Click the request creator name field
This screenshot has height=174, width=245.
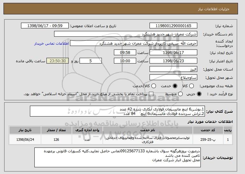[x=134, y=43]
